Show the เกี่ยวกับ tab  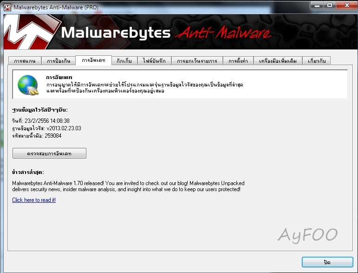pos(317,61)
